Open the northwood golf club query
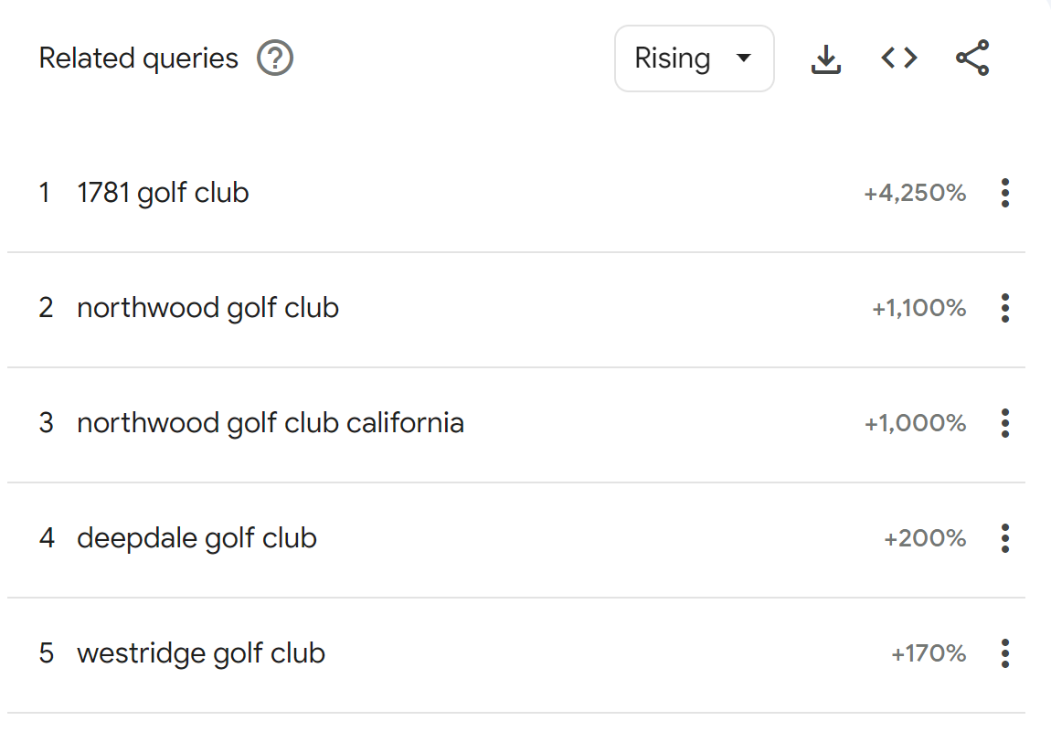 click(207, 309)
